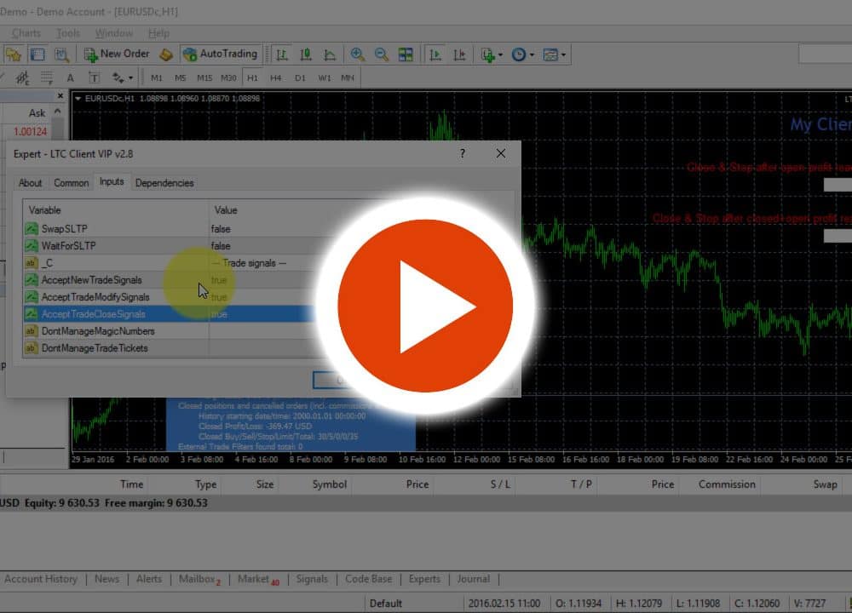Set timeframe to M1
The image size is (852, 613).
(157, 77)
